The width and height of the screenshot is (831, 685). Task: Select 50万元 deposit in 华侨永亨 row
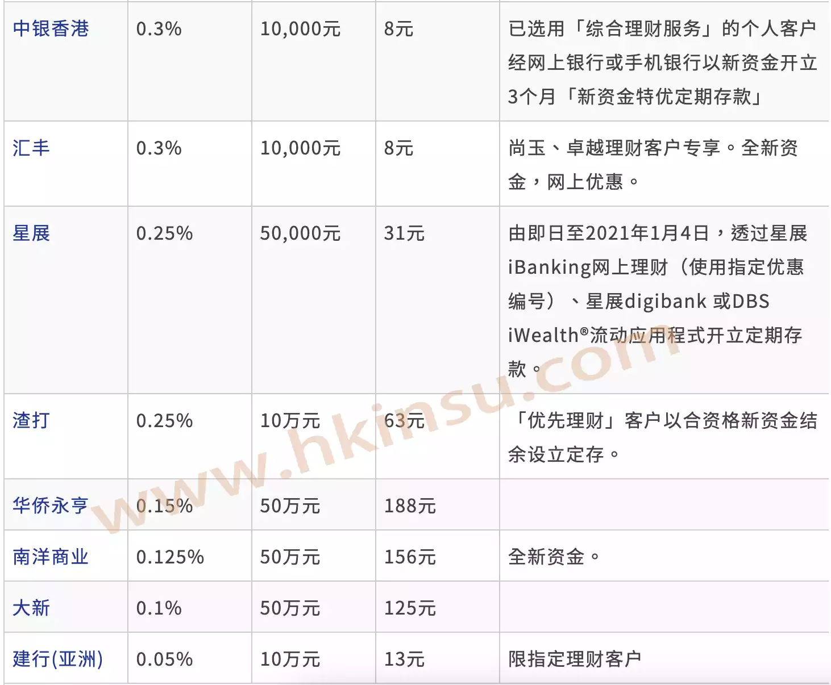point(290,506)
